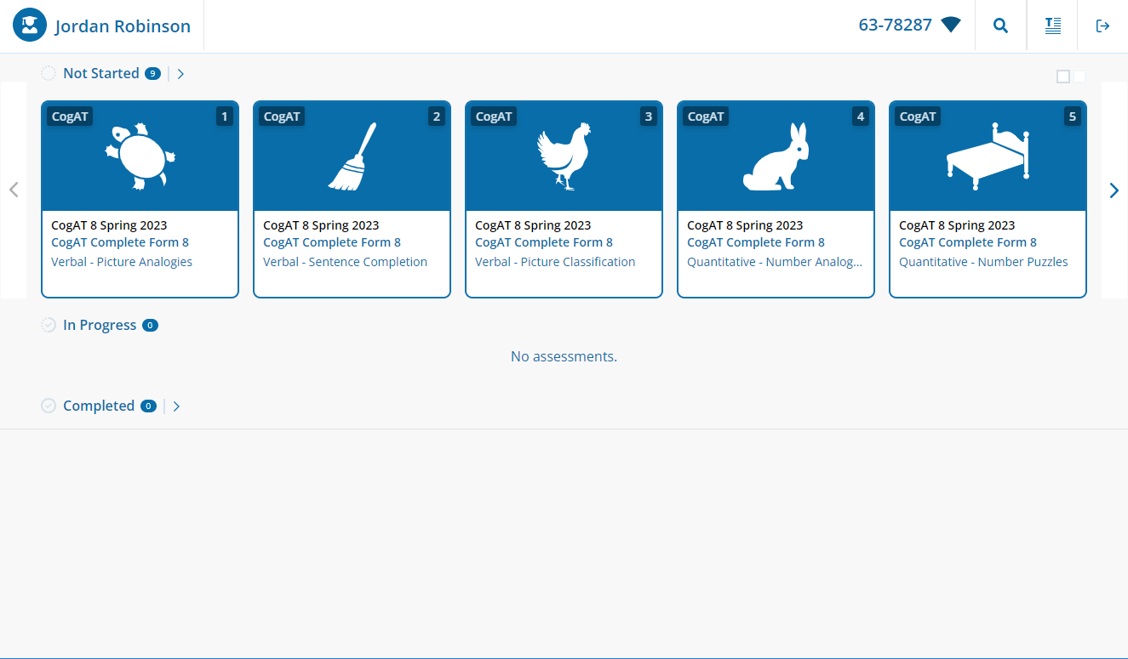Click the sign out icon
The height and width of the screenshot is (659, 1128).
[1102, 26]
